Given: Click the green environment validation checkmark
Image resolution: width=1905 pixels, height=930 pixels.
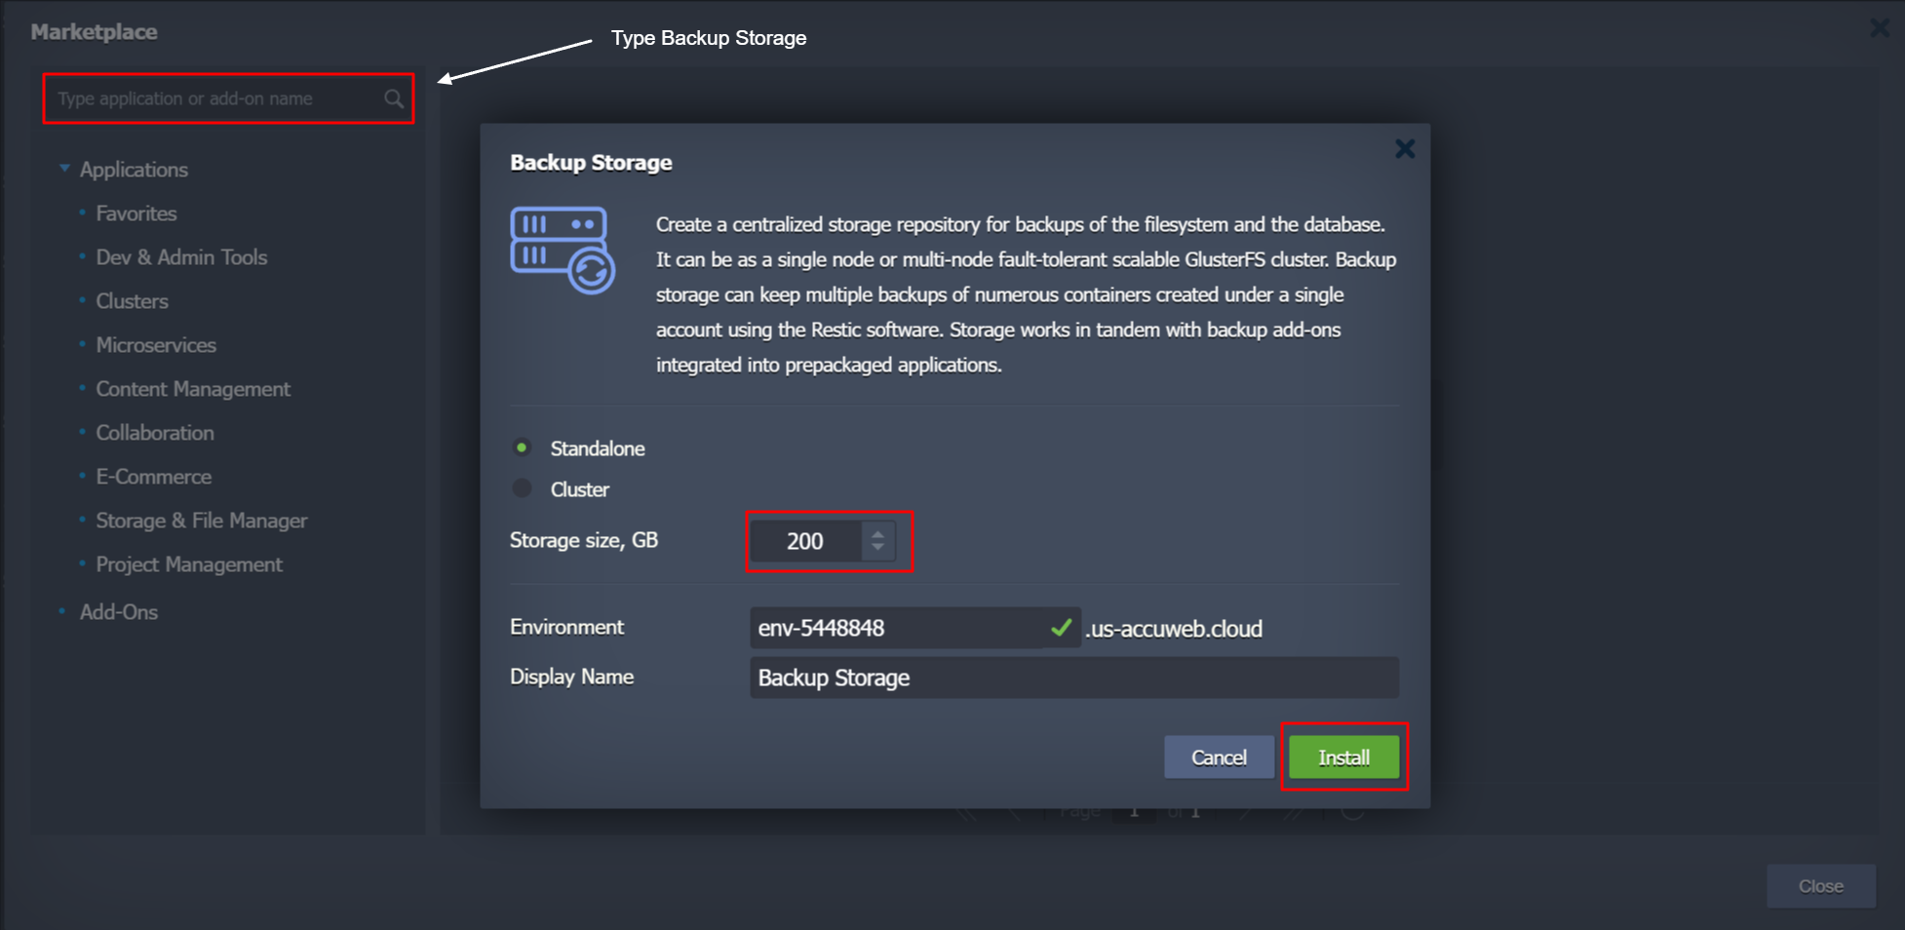Looking at the screenshot, I should point(1061,628).
